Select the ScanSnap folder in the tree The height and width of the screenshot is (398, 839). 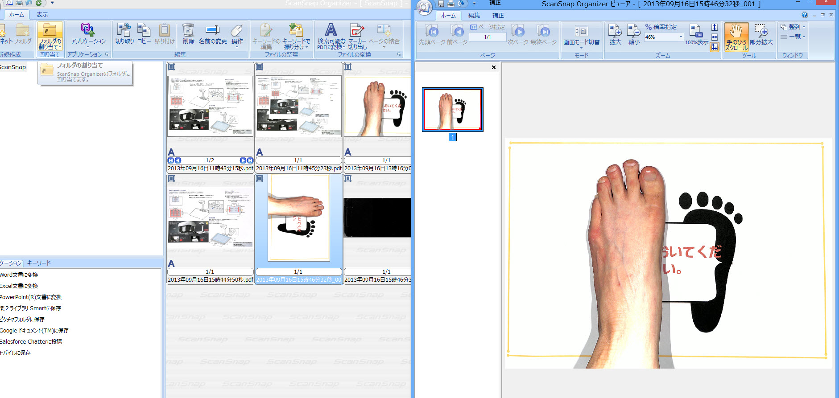[13, 67]
